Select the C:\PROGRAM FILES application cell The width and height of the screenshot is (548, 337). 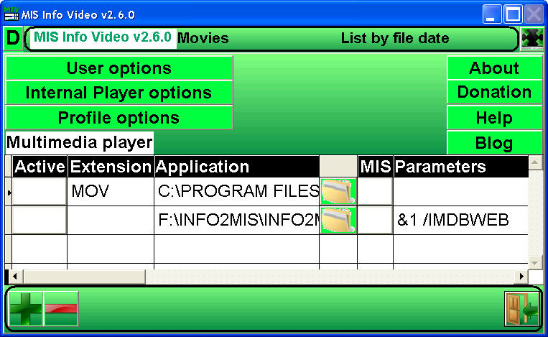[x=236, y=191]
